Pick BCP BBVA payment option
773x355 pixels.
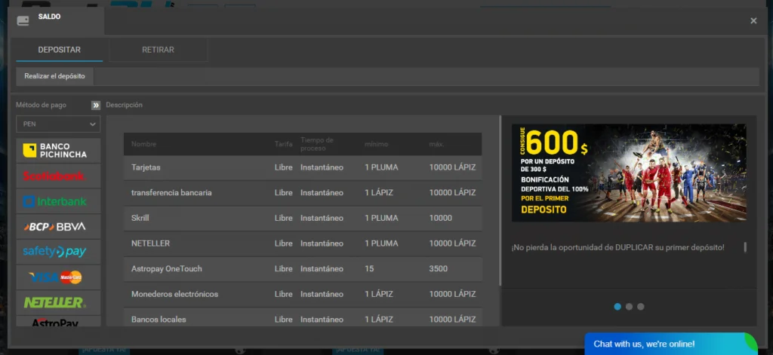point(58,226)
